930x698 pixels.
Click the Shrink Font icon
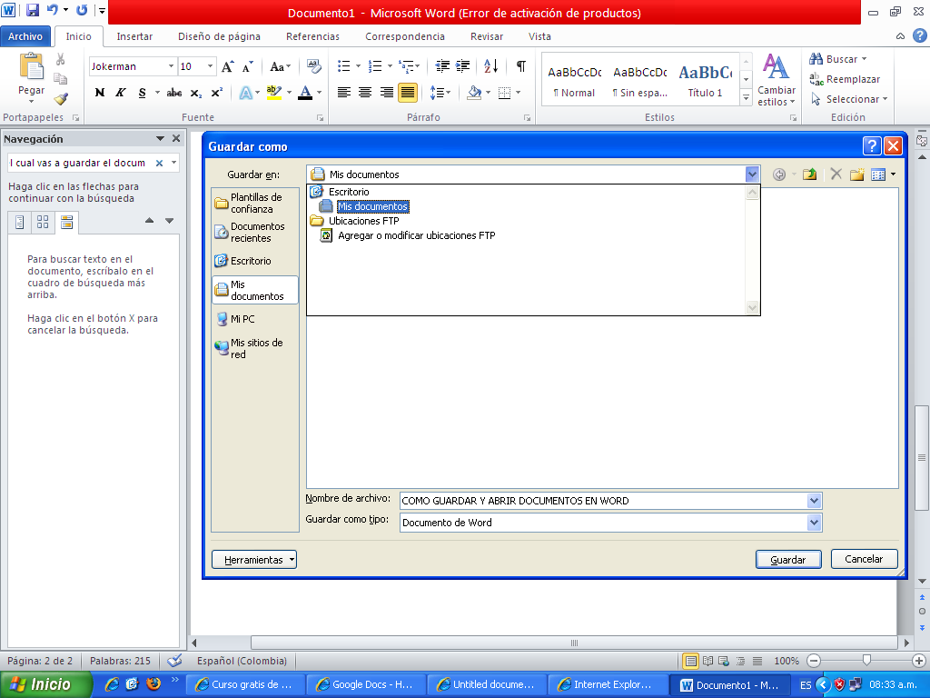[x=248, y=66]
